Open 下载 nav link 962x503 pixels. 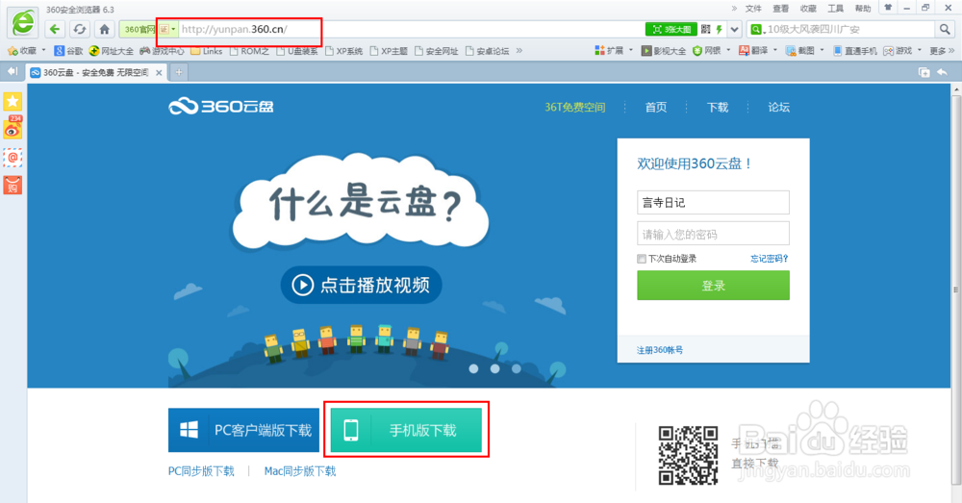(718, 108)
